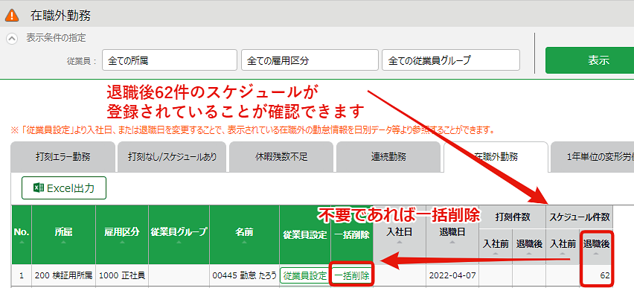Sort by the No. column header
The height and width of the screenshot is (288, 634).
(21, 234)
